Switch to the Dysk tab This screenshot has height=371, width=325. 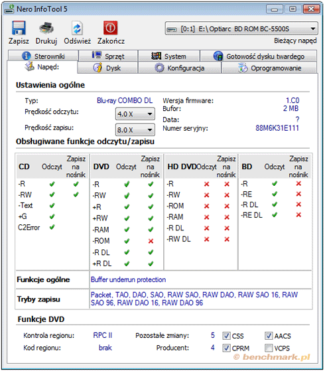(x=107, y=68)
